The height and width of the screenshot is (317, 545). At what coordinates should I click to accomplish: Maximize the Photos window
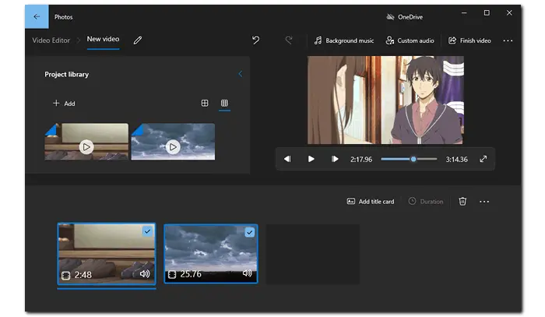tap(487, 13)
